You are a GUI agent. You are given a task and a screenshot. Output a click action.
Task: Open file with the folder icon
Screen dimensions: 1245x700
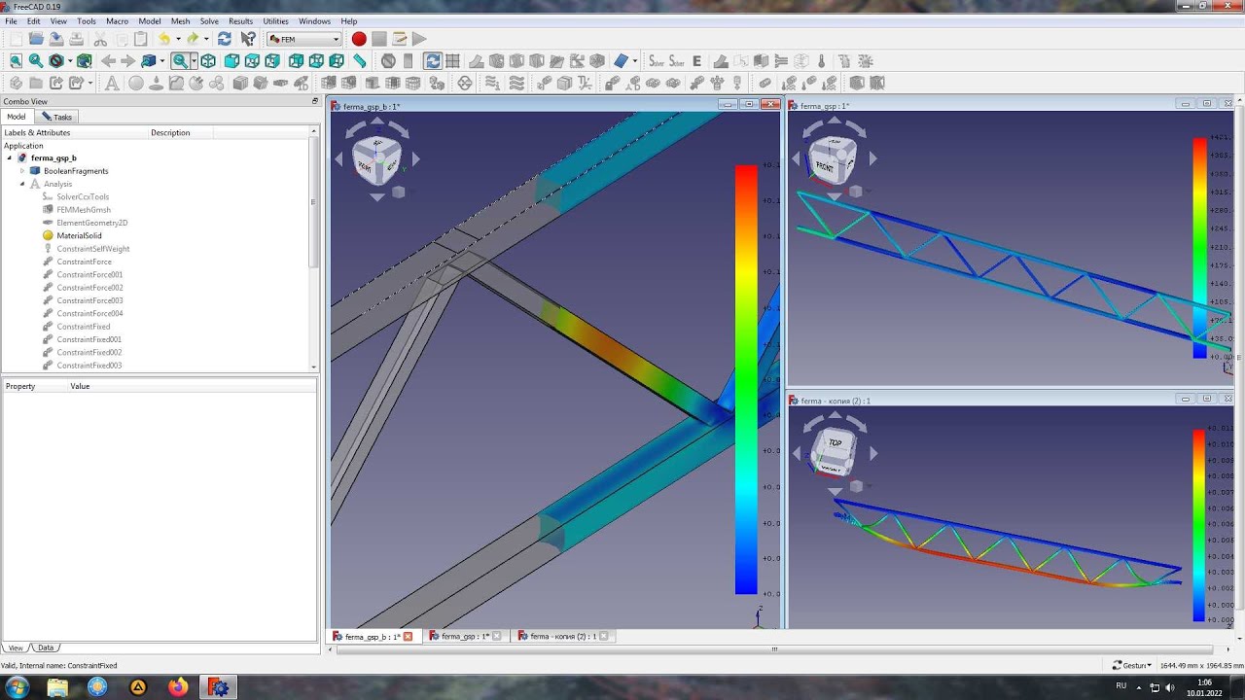point(36,39)
